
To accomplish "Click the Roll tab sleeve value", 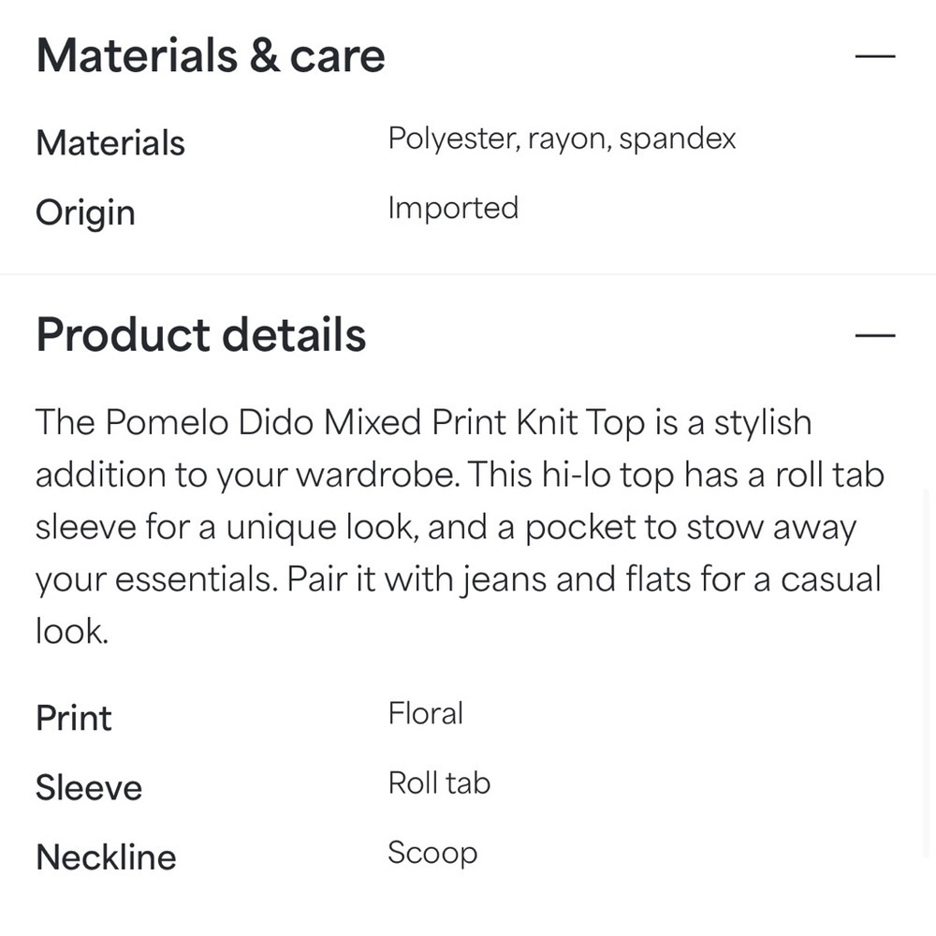I will coord(439,783).
